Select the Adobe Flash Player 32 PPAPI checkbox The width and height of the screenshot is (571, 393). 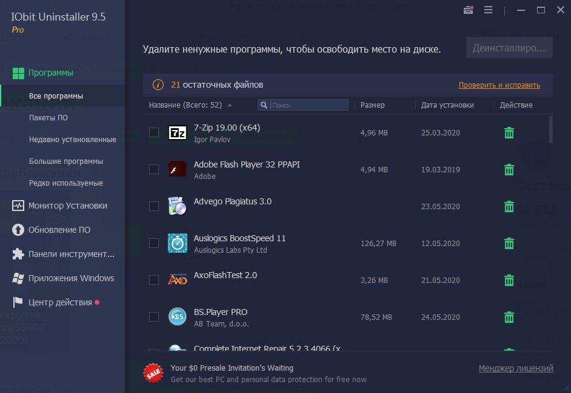[154, 169]
